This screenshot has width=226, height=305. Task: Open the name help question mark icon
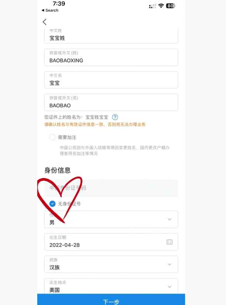(x=115, y=117)
